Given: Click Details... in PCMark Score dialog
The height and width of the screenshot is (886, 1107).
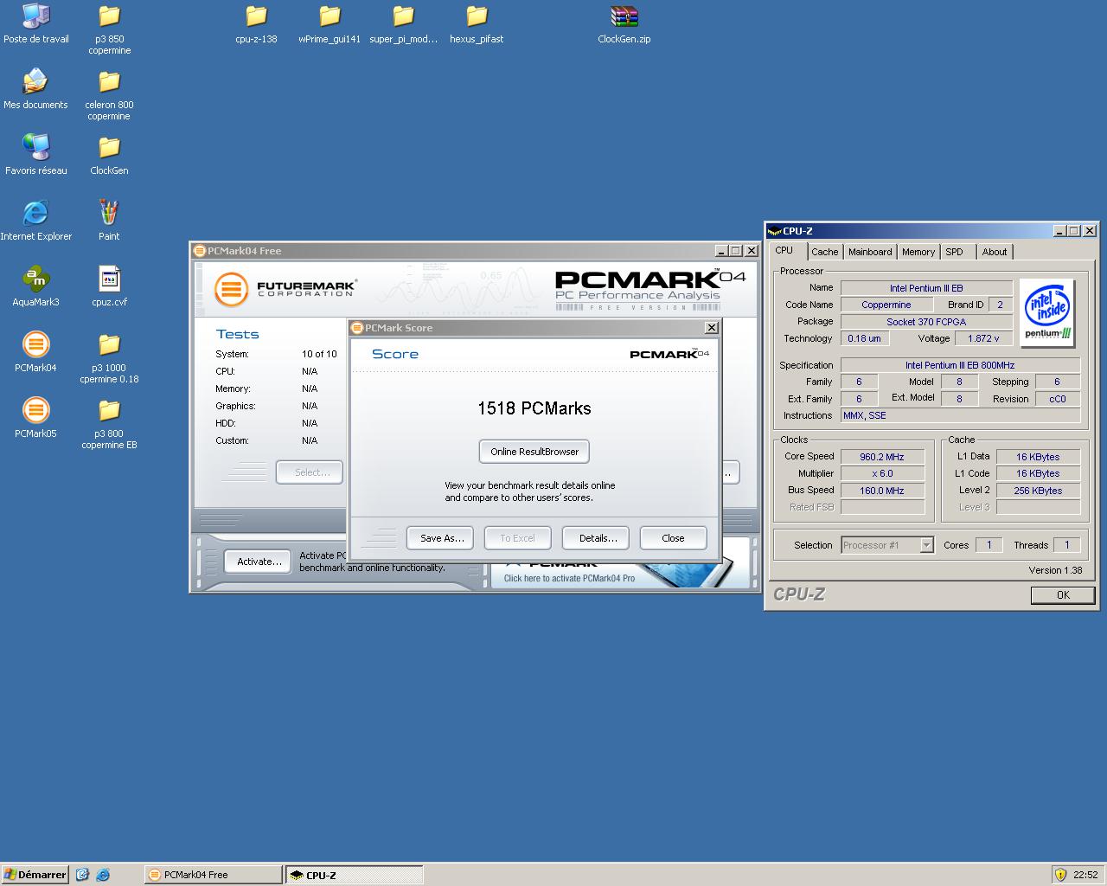Looking at the screenshot, I should click(598, 538).
